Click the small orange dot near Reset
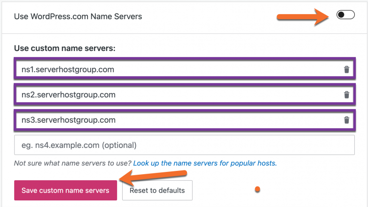This screenshot has height=207, width=368. pos(257,190)
